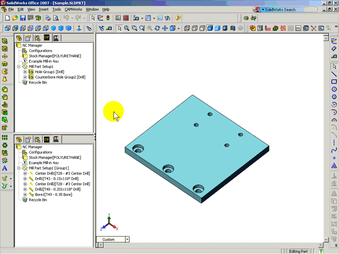The image size is (339, 254).
Task: Expand Drill1[T43 - 0.15x118° Drill] operation
Action: click(x=25, y=179)
